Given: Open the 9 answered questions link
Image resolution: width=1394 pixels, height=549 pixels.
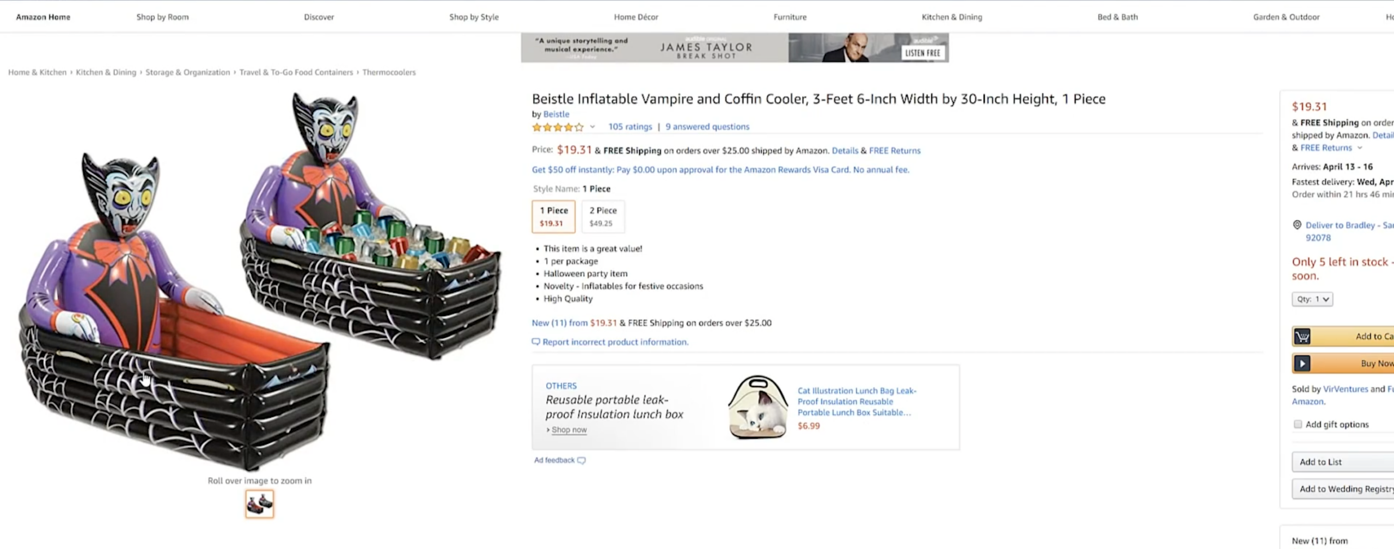Looking at the screenshot, I should (707, 127).
